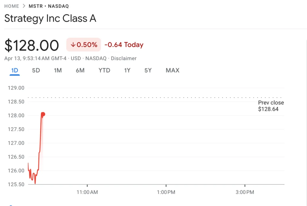The height and width of the screenshot is (206, 307).
Task: View the MAX historical chart
Action: click(x=172, y=70)
